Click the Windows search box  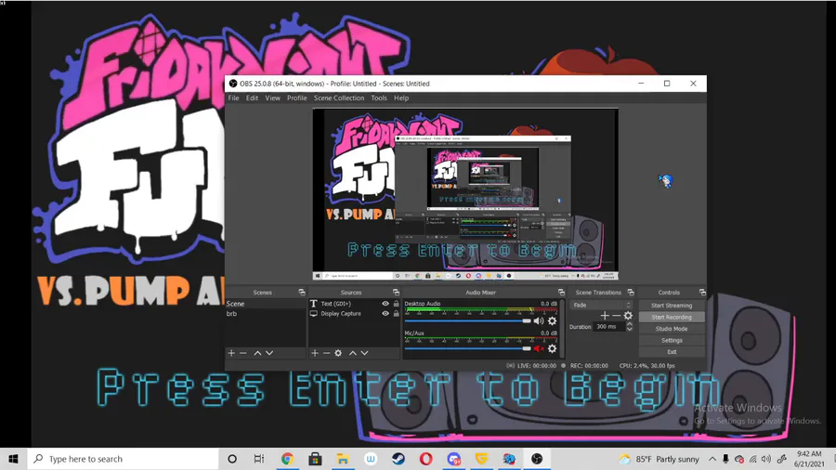124,459
